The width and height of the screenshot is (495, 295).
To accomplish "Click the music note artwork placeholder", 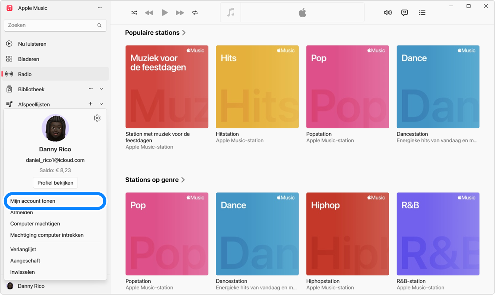I will tap(231, 13).
